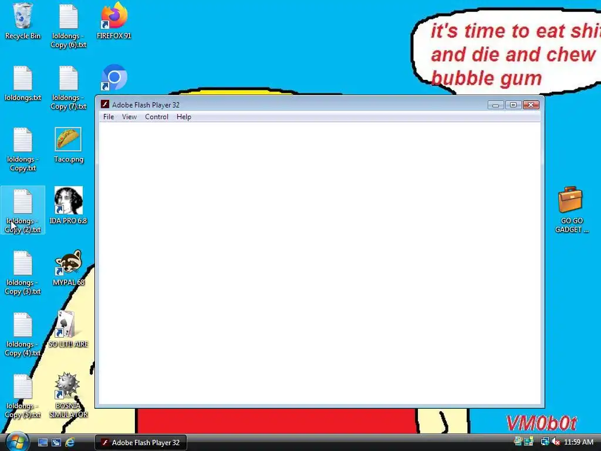
Task: Select the MYPAL 68 raccoon shortcut
Action: click(x=68, y=268)
